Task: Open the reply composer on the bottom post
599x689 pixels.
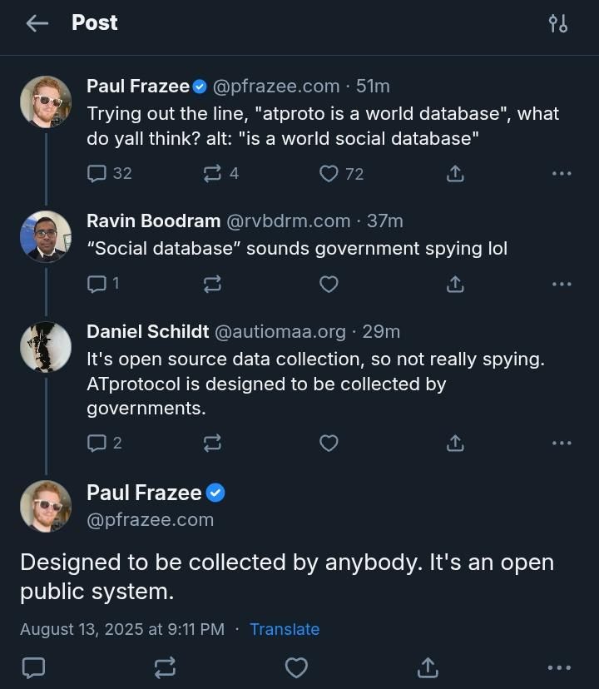Action: [x=32, y=667]
